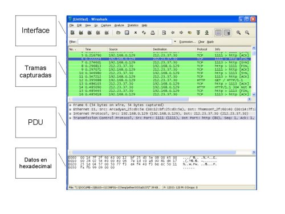The image size is (285, 214).
Task: Click hex dump row 0030
Action: 131,168
